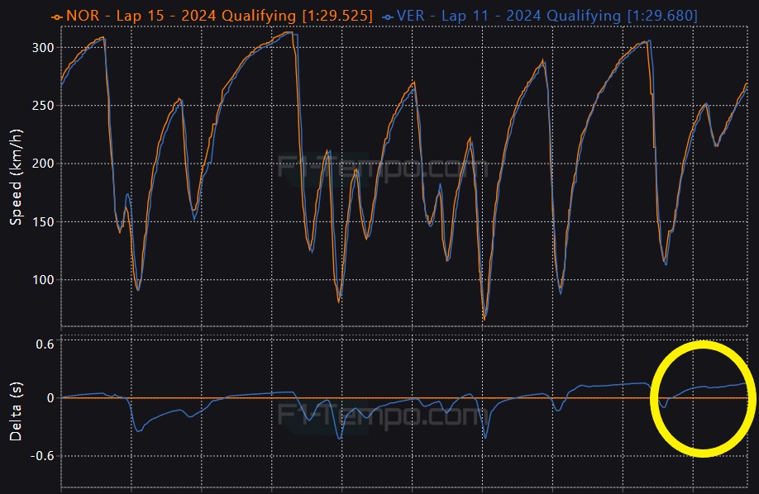Click the orange NOR legend marker icon
This screenshot has width=759, height=494.
click(x=56, y=17)
